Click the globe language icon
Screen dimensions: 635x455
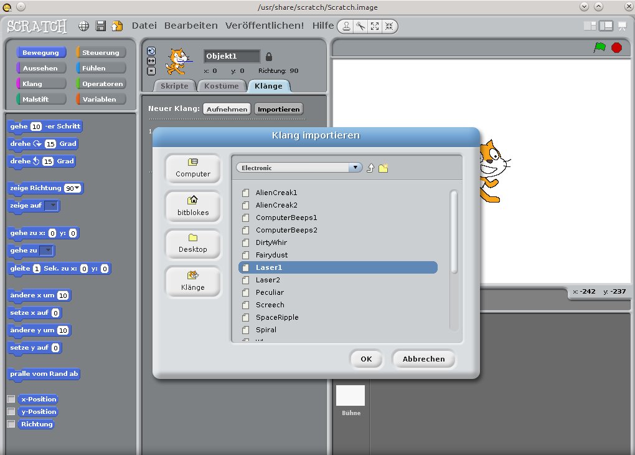(x=84, y=26)
